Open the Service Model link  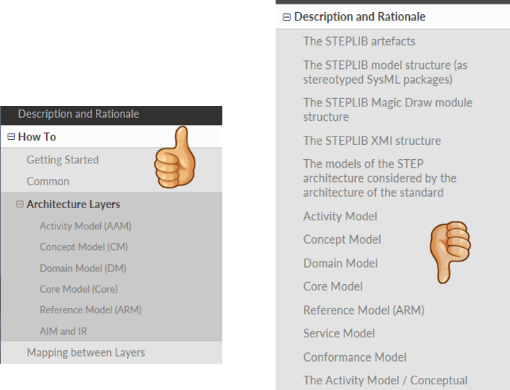click(339, 333)
